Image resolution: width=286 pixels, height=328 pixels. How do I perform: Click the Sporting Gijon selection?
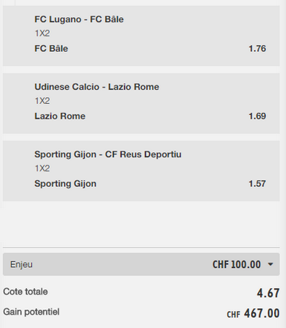tap(65, 184)
